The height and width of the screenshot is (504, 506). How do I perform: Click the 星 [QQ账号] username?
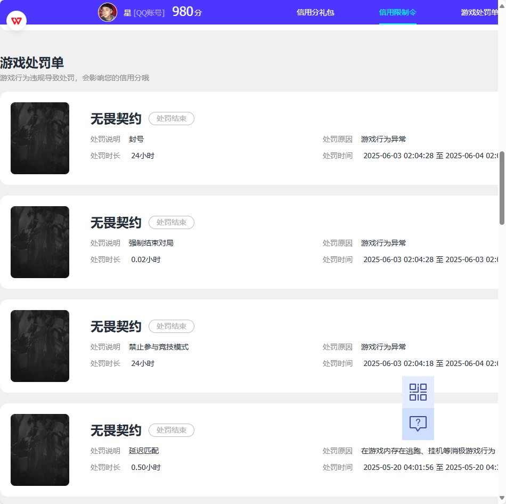(144, 13)
